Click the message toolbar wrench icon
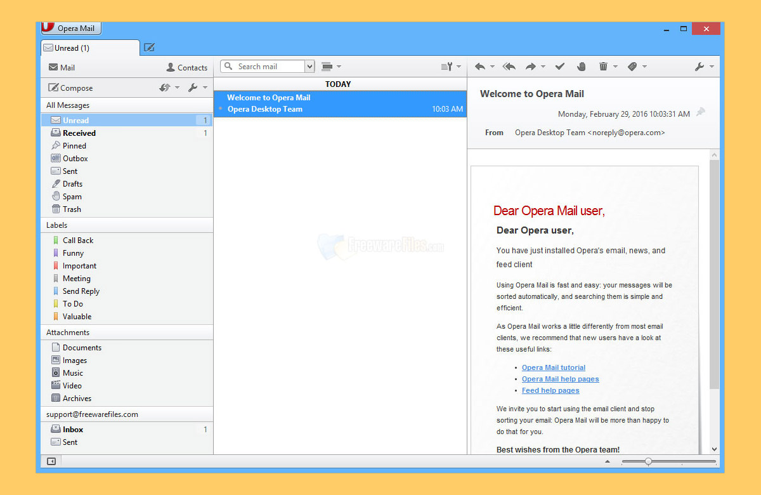This screenshot has height=495, width=761. coord(699,67)
